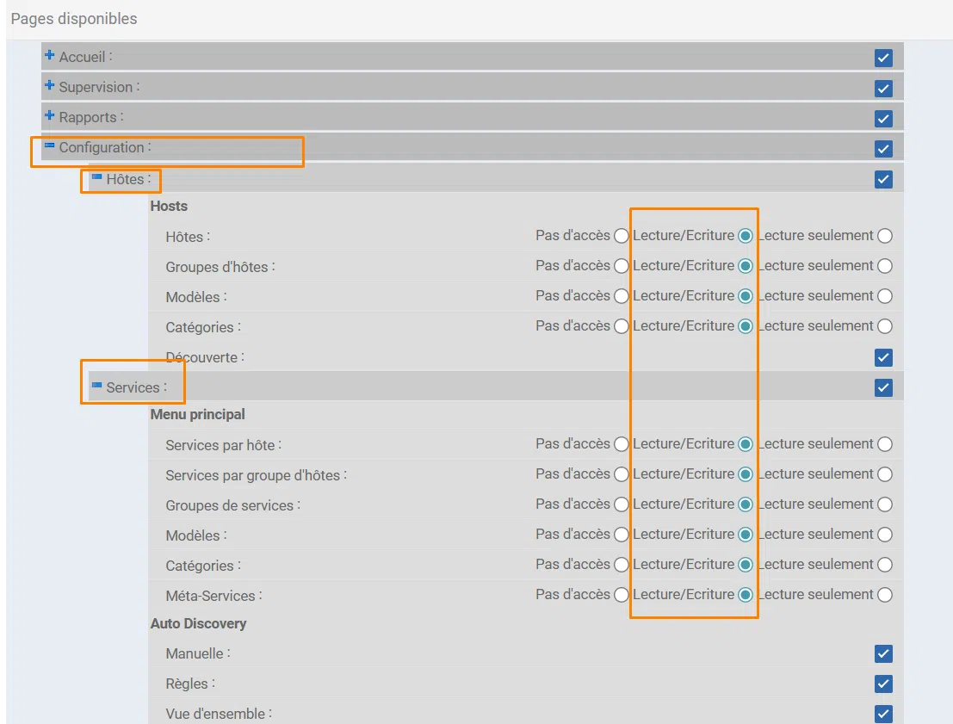Toggle the Manuelle checkbox under Auto Discovery
This screenshot has height=724, width=953.
click(882, 653)
